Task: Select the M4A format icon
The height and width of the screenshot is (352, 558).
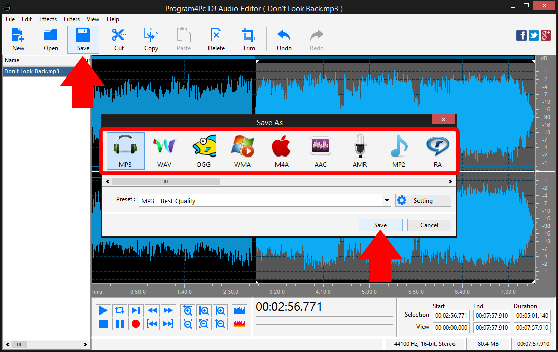Action: click(x=281, y=150)
